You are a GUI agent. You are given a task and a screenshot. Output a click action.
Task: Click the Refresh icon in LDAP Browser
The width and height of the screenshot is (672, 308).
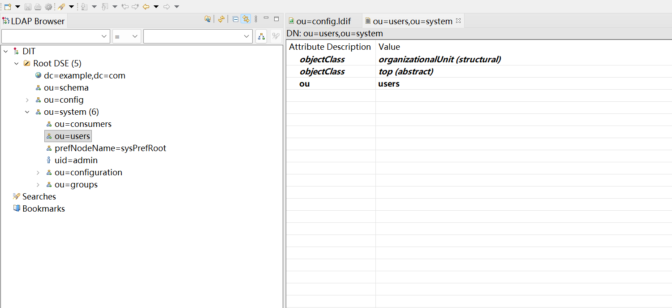pyautogui.click(x=221, y=19)
